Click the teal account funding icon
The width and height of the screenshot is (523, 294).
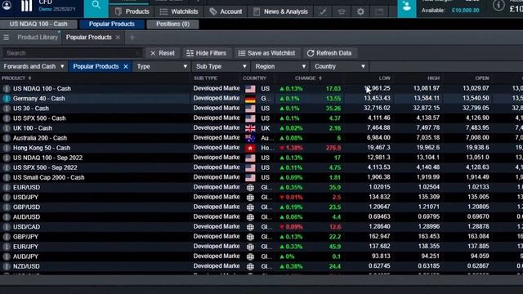pos(407,7)
